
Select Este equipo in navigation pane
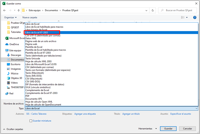(13, 50)
